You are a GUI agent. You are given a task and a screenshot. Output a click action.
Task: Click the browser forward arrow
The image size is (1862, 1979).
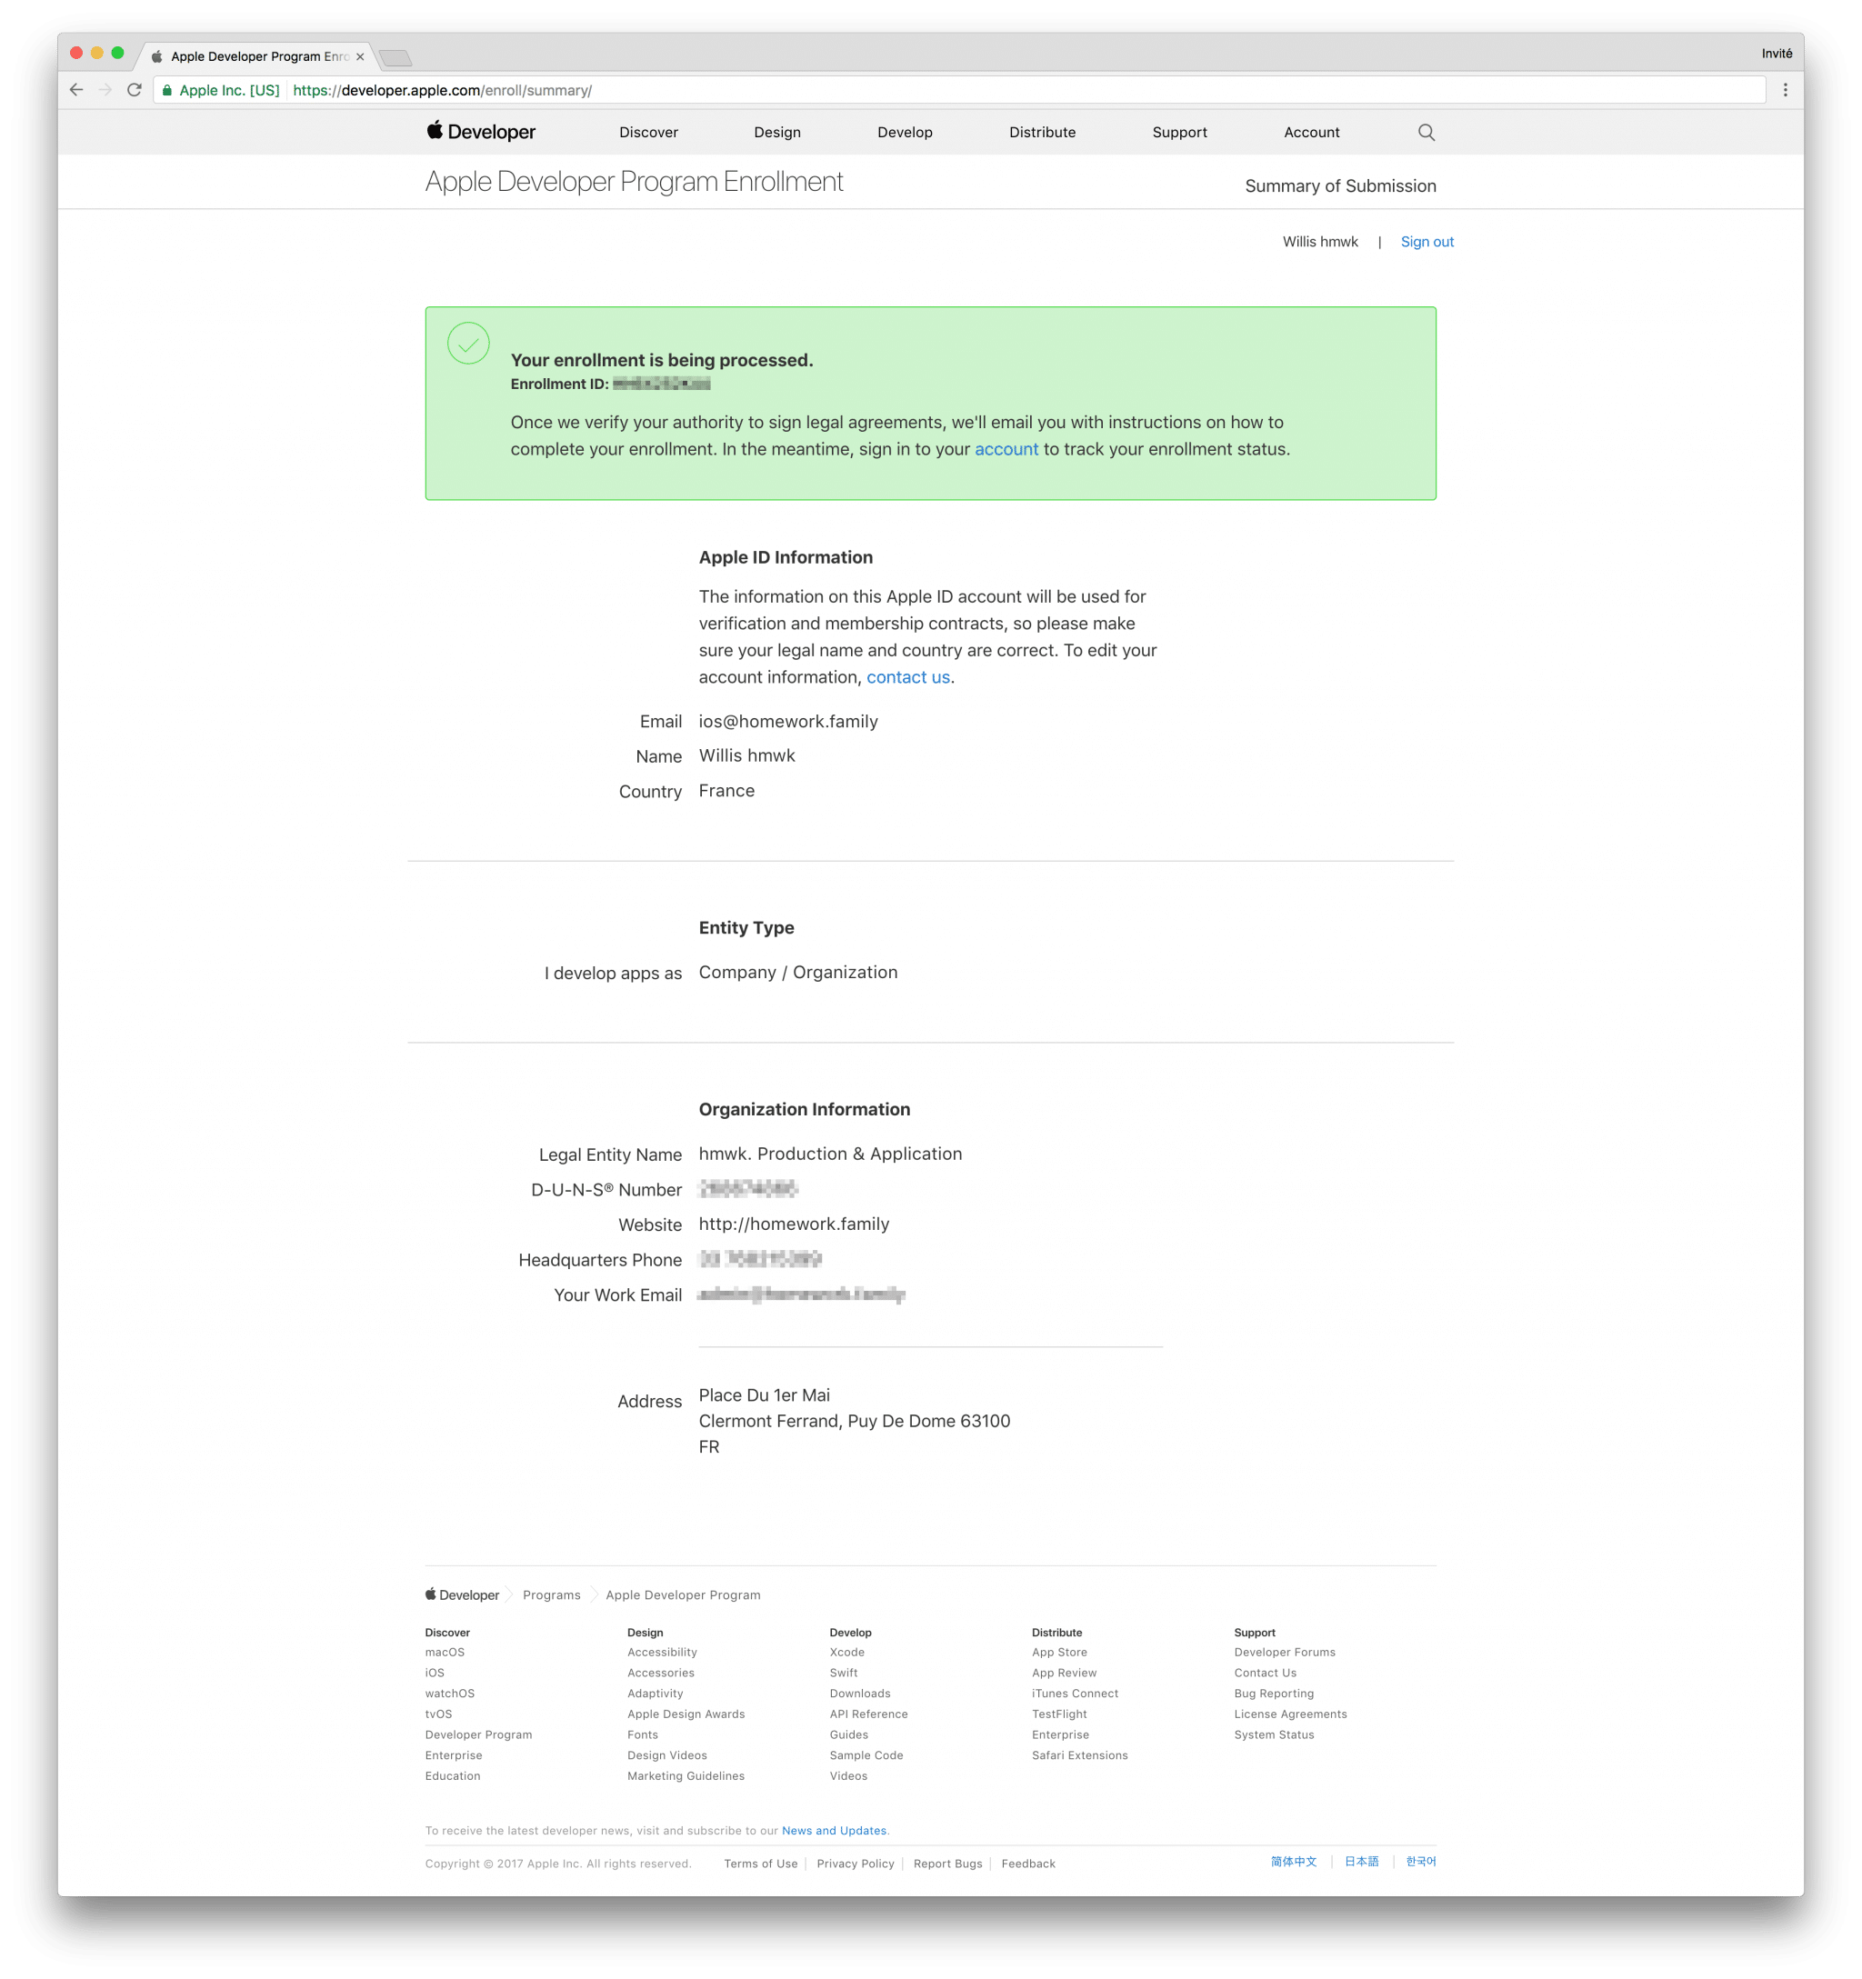(105, 90)
